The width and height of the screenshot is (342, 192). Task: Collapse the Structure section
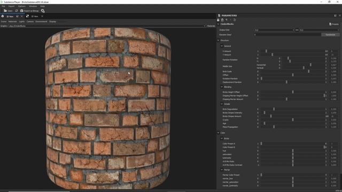coord(218,41)
